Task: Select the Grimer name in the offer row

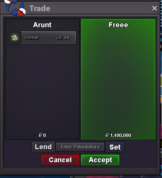Action: click(31, 38)
